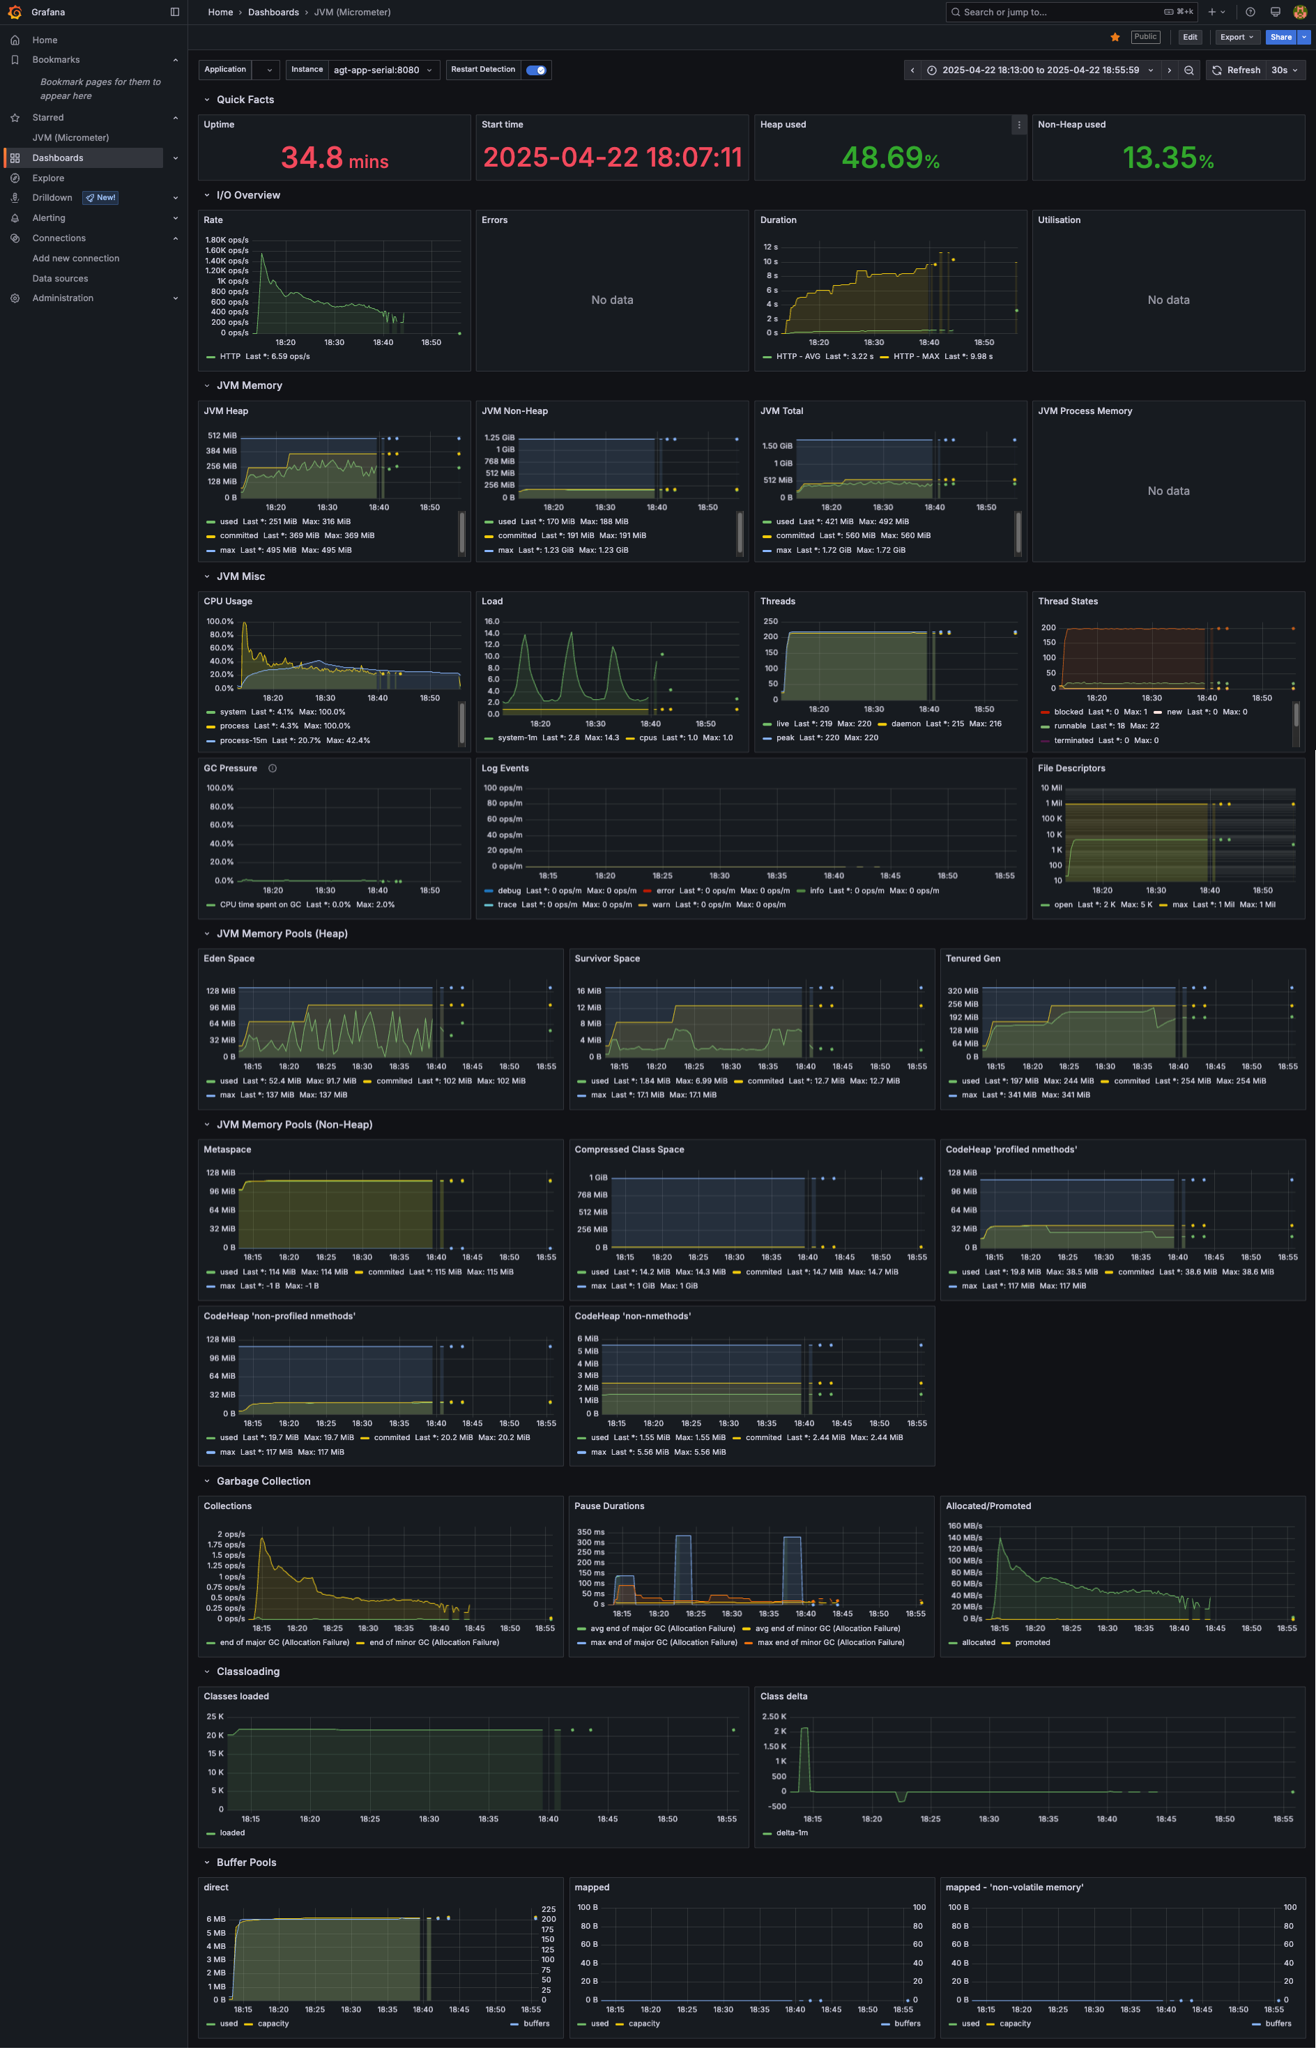The height and width of the screenshot is (2050, 1316).
Task: Click the Alerting bell icon
Action: [15, 218]
